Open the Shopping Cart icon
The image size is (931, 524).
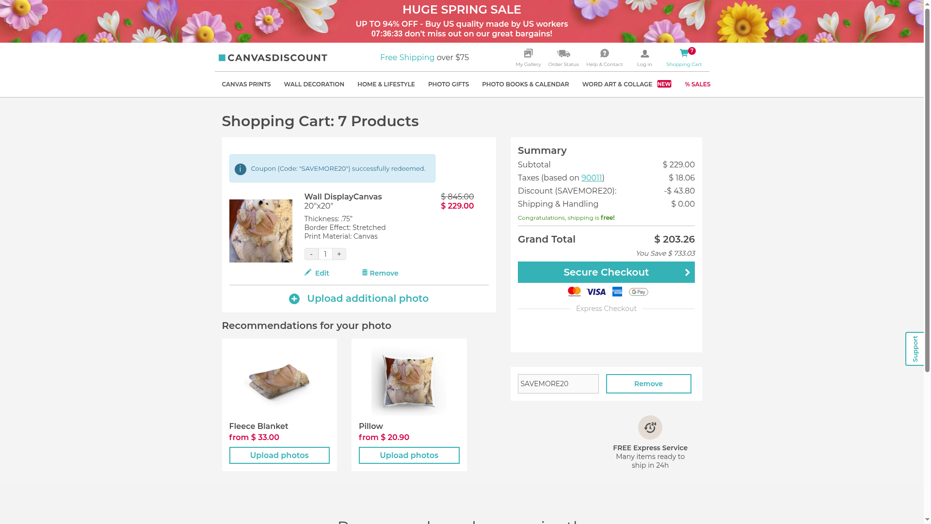point(684,53)
